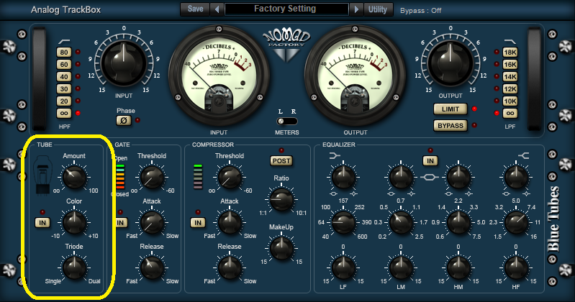575x302 pixels.
Task: Click the low shelf Q knob above 157
Action: (343, 177)
